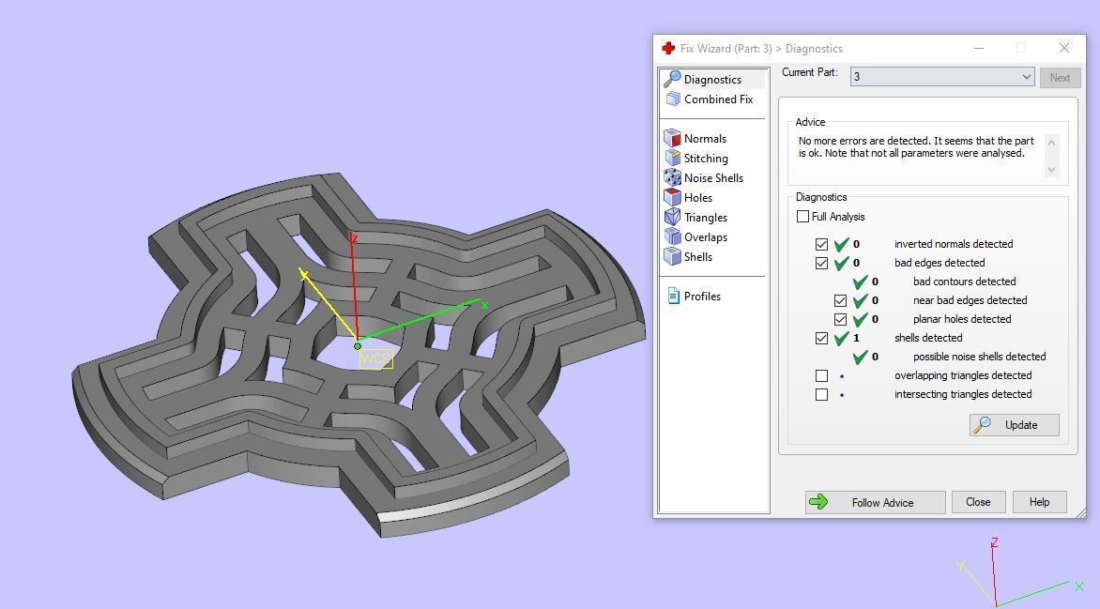Click the green arrow on Follow Advice
Image resolution: width=1100 pixels, height=609 pixels.
point(818,502)
